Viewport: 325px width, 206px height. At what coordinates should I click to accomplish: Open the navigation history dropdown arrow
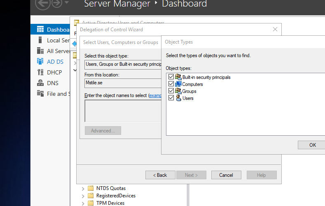click(67, 2)
